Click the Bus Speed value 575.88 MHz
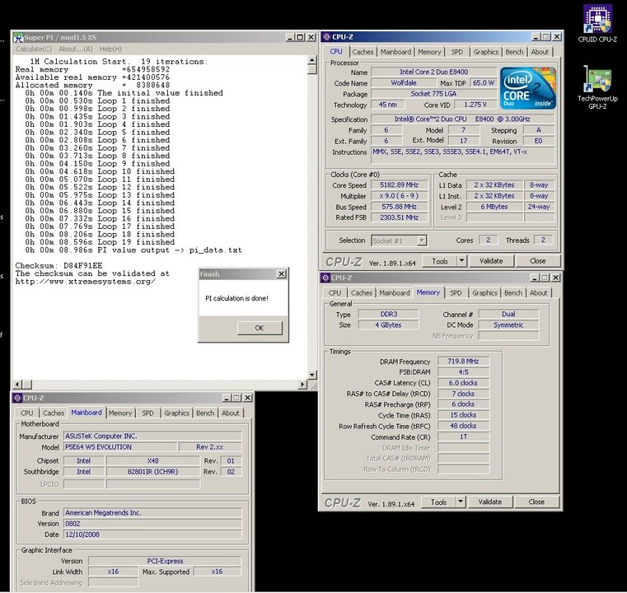Image resolution: width=627 pixels, height=593 pixels. tap(399, 207)
